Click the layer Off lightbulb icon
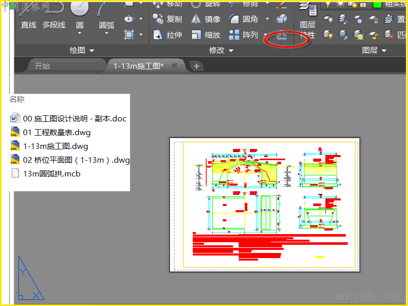This screenshot has height=306, width=408. (327, 19)
